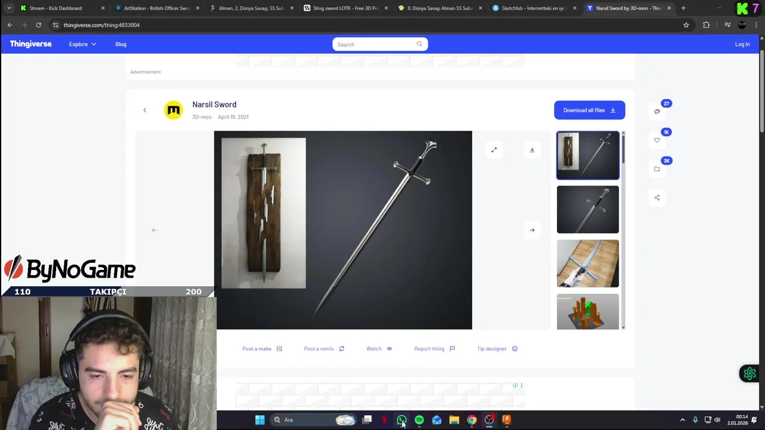Click the address bar URL
The height and width of the screenshot is (430, 765).
point(102,25)
